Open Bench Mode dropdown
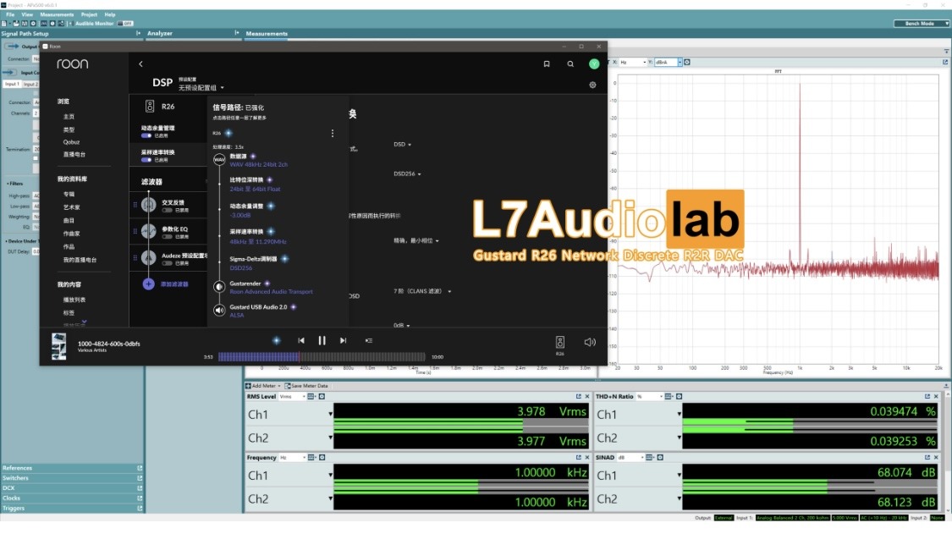 point(921,23)
